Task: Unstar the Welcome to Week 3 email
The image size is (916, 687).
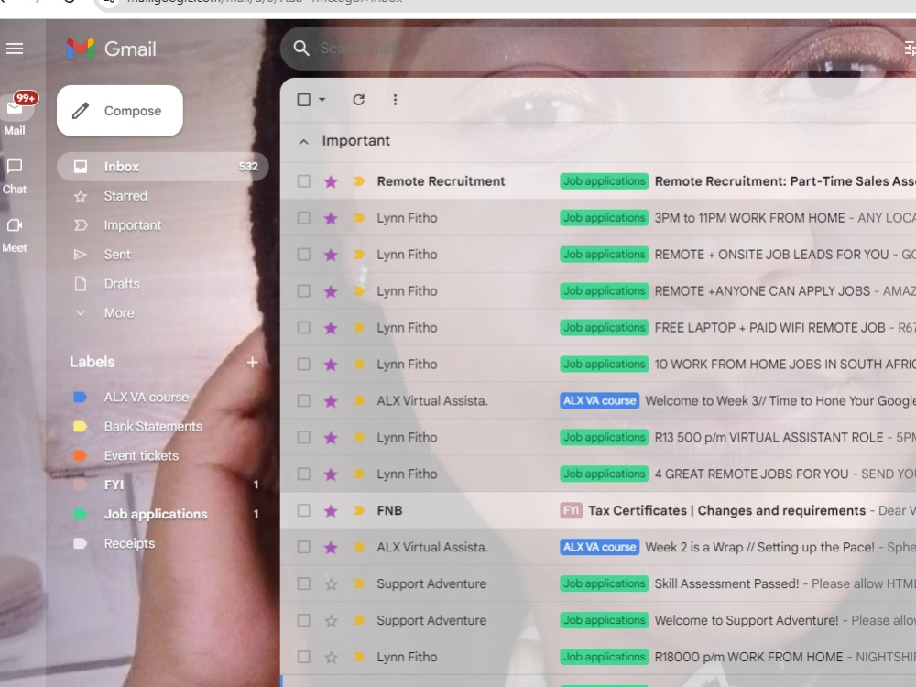Action: 331,401
